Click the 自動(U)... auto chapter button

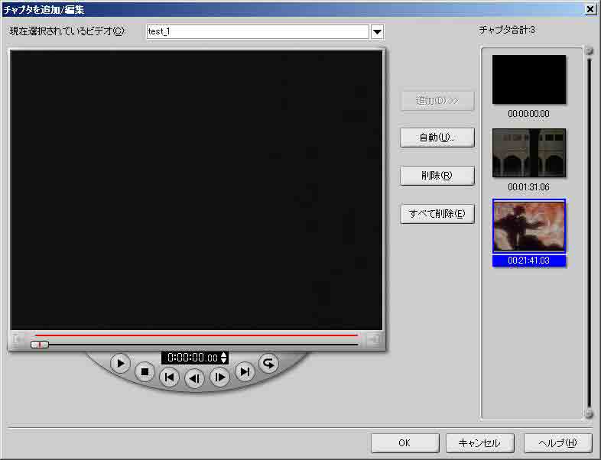coord(437,138)
